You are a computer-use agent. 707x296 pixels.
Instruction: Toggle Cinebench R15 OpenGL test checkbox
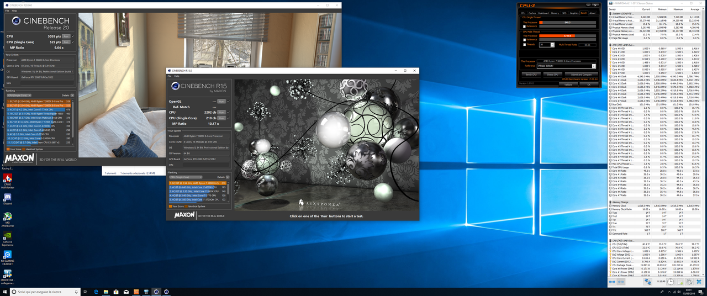tap(228, 102)
